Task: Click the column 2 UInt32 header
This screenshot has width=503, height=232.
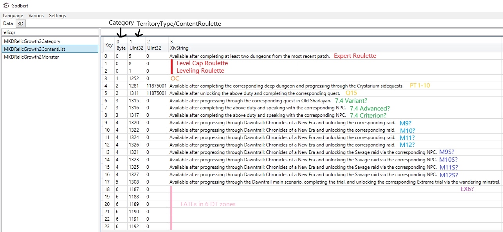Action: 157,45
